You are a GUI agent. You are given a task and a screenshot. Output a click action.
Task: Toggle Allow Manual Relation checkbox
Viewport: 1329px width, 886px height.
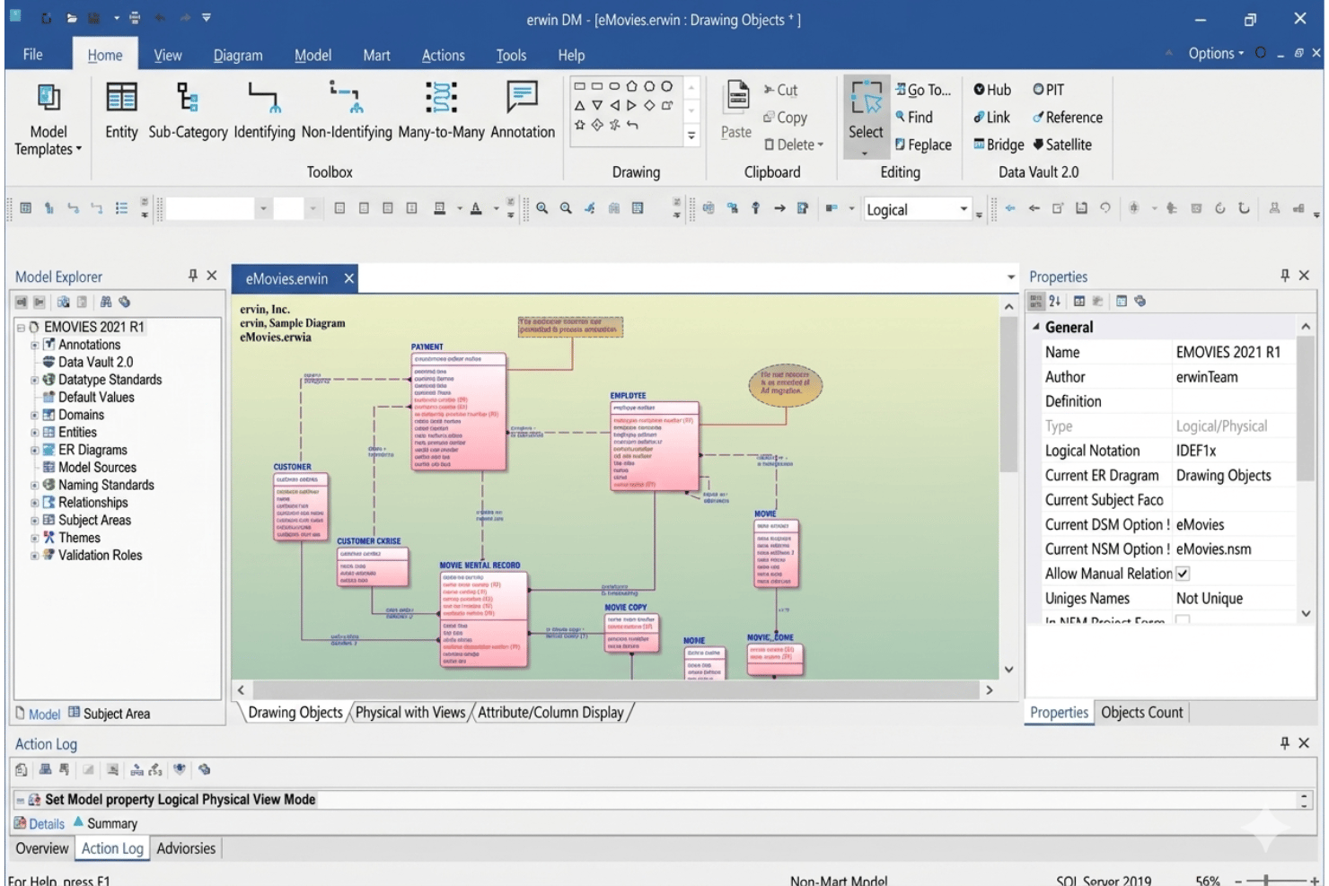pyautogui.click(x=1183, y=574)
